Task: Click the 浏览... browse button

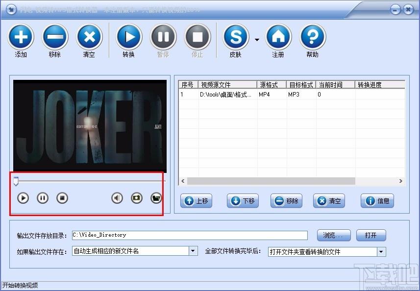Action: coord(334,235)
